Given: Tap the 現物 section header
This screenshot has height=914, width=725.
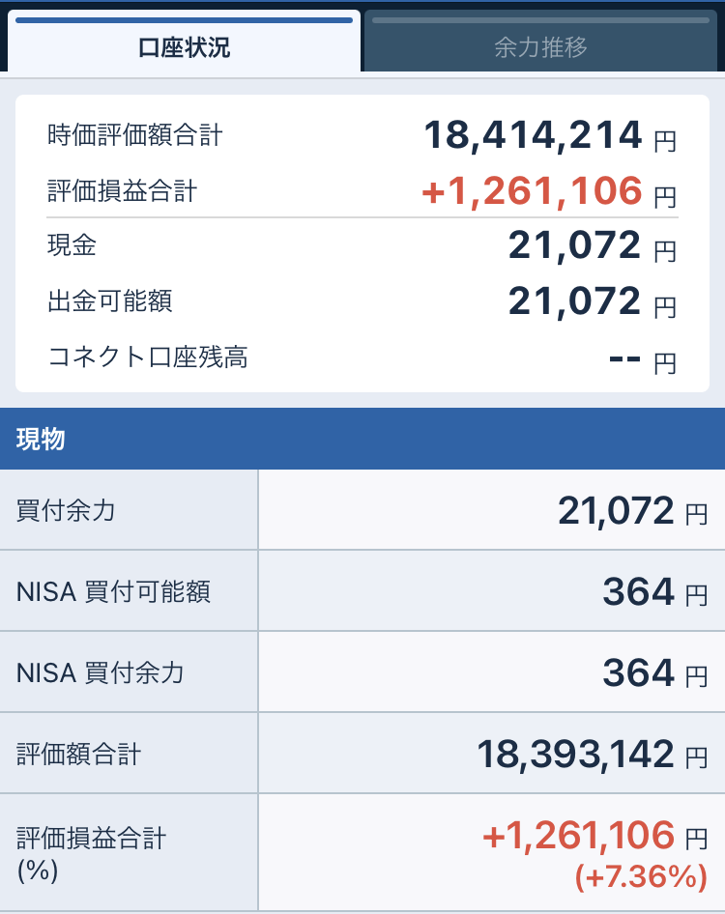Looking at the screenshot, I should (x=41, y=439).
